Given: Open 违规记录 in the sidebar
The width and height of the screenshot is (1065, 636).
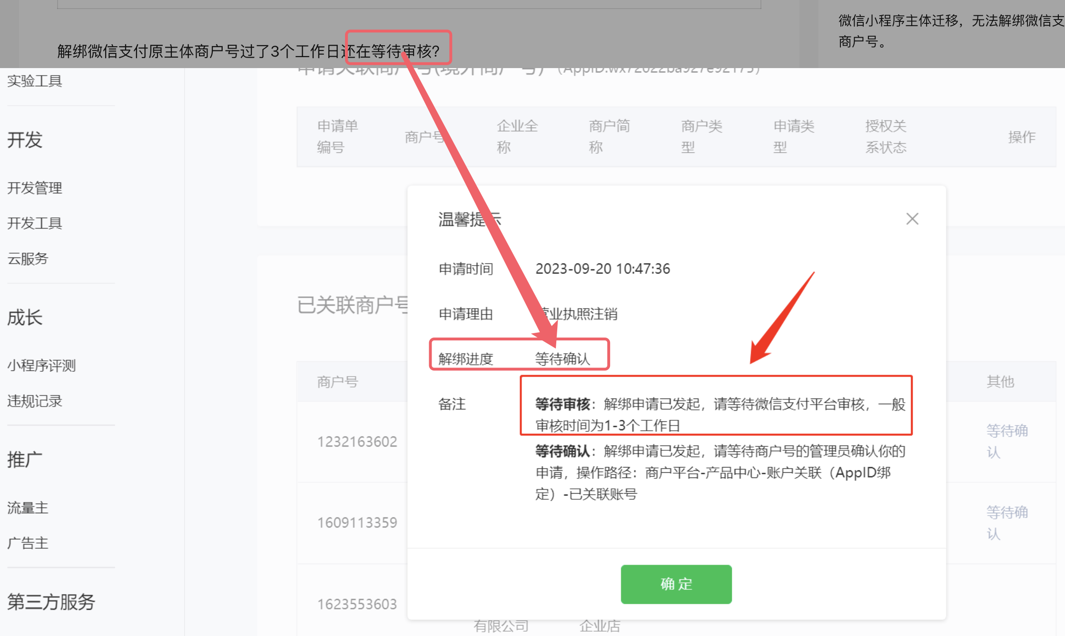Looking at the screenshot, I should (35, 401).
